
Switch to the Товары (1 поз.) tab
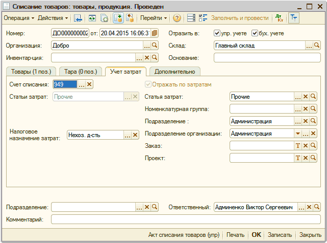30,72
